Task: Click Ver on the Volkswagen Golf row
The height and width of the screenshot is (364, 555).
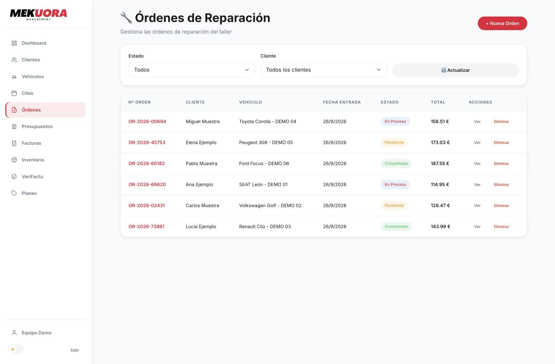Action: 477,205
